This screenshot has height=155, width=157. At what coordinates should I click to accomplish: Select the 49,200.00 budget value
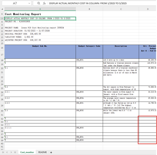coord(148,60)
